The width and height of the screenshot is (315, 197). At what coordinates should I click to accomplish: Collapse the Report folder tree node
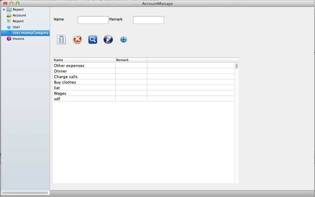click(4, 9)
